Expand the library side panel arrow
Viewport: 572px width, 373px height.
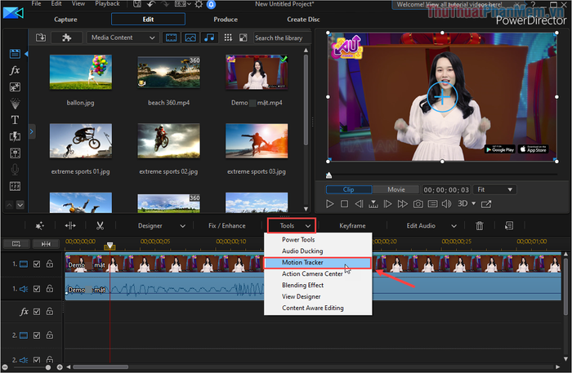click(x=31, y=131)
